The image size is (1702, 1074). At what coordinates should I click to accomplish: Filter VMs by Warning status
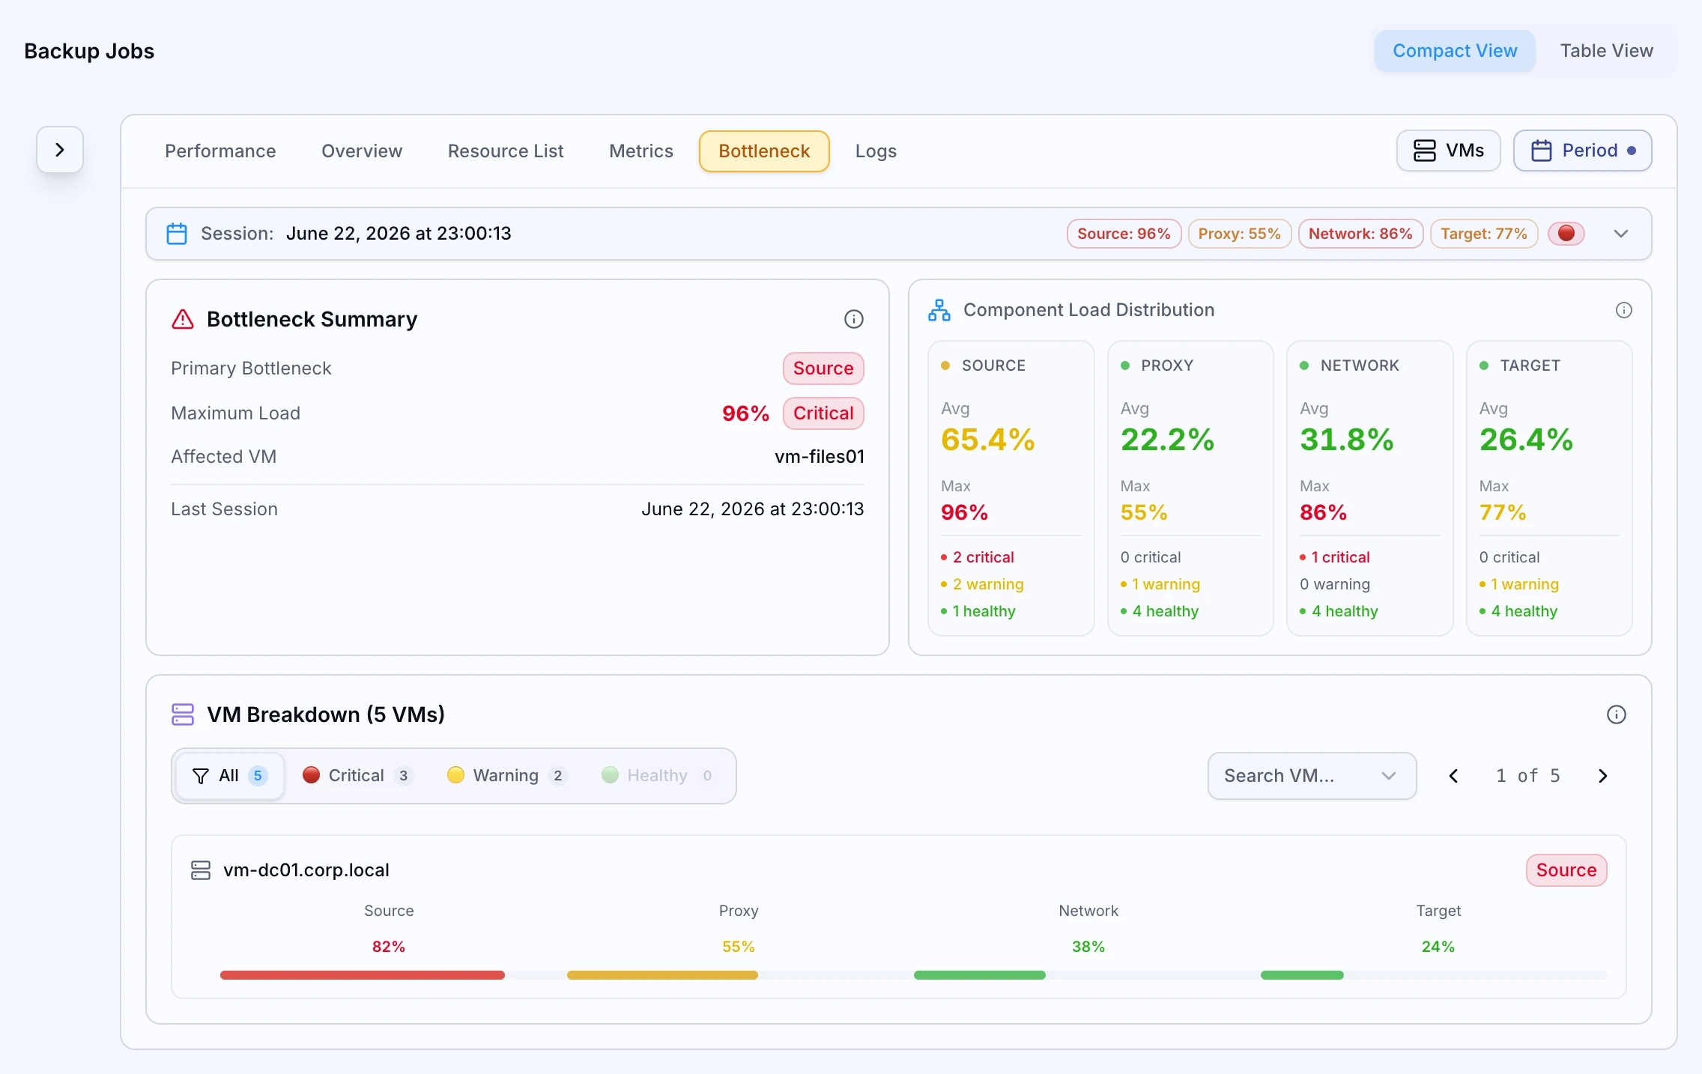(507, 776)
